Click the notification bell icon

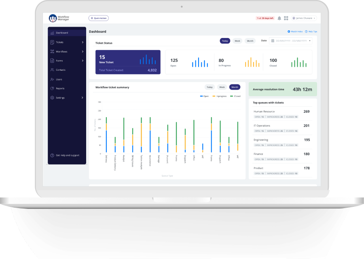pyautogui.click(x=279, y=18)
